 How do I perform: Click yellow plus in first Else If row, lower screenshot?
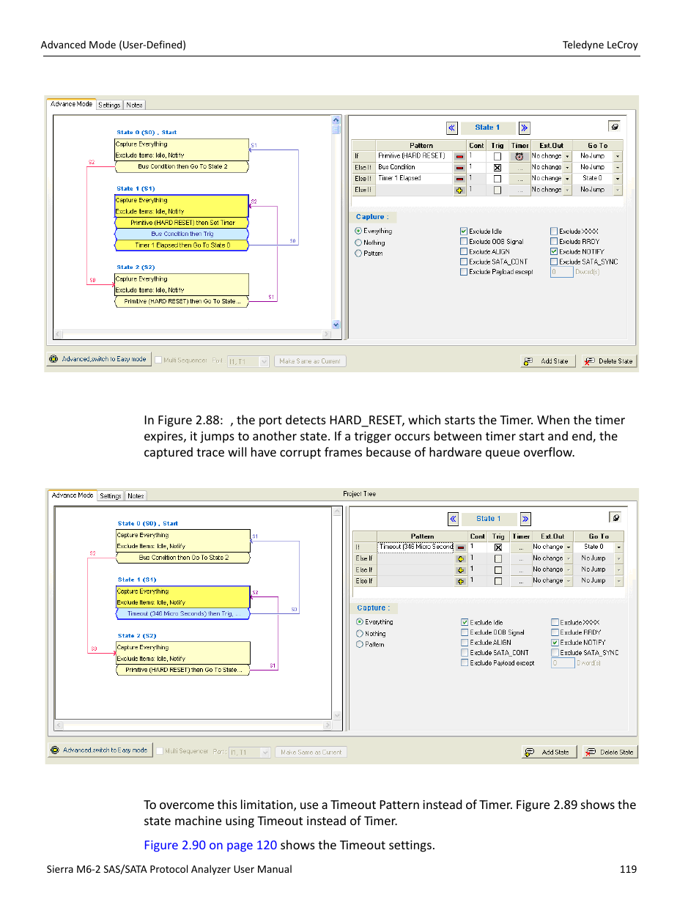(461, 558)
